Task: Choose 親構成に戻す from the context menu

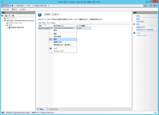Action: click(63, 42)
